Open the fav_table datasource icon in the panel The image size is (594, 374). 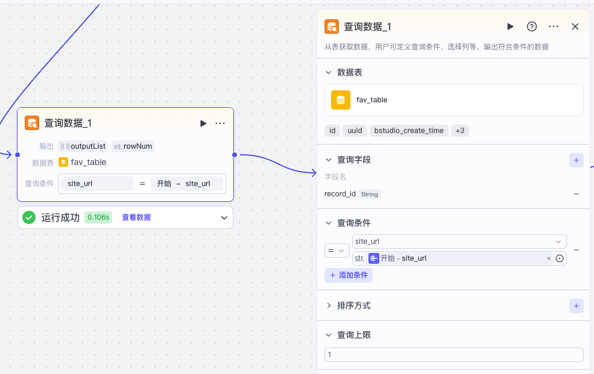coord(341,99)
